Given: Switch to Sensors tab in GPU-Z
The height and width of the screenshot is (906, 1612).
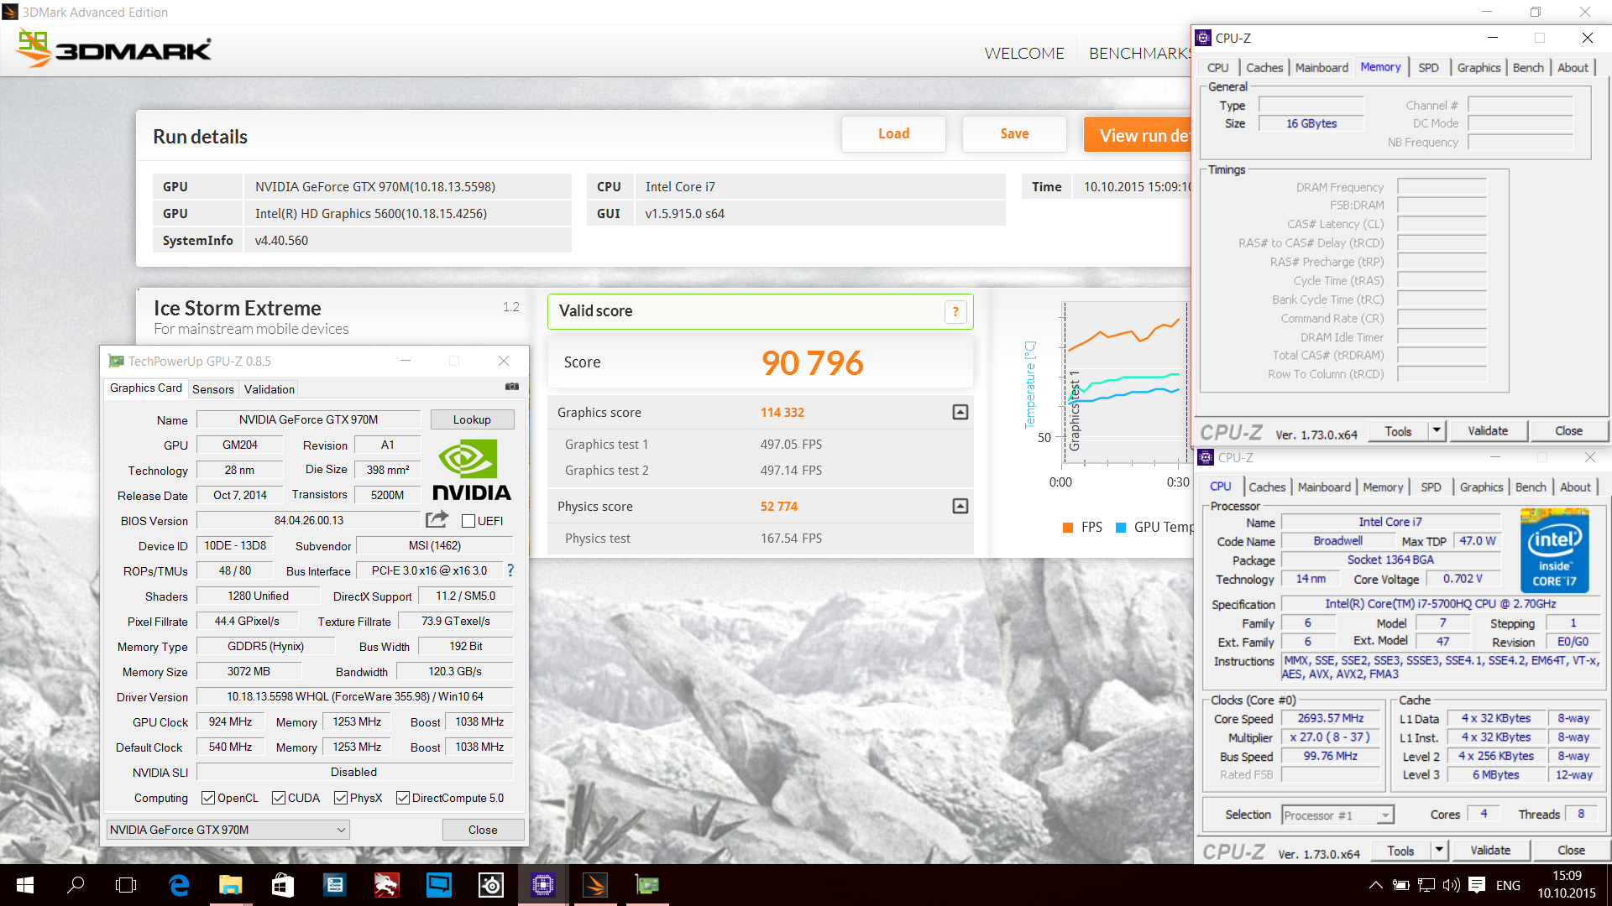Looking at the screenshot, I should 212,389.
